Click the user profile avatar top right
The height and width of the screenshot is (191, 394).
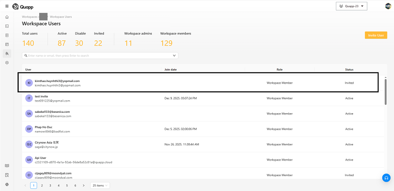pyautogui.click(x=388, y=6)
